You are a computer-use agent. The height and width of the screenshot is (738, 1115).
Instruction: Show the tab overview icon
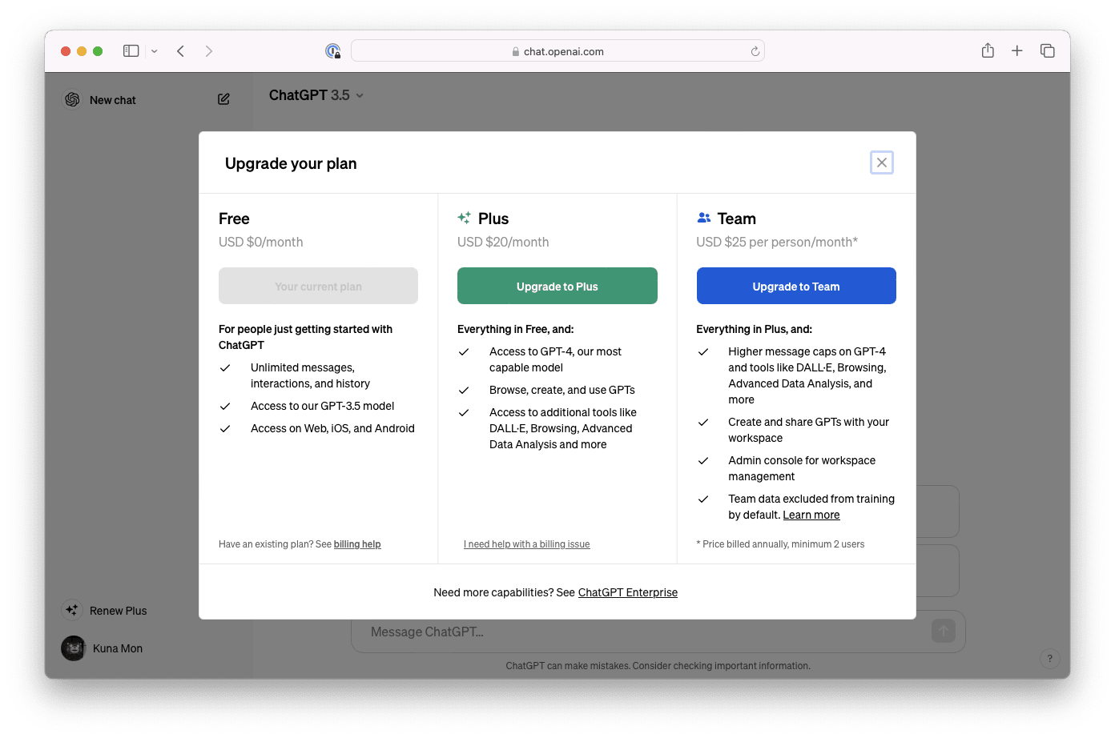pos(1047,50)
